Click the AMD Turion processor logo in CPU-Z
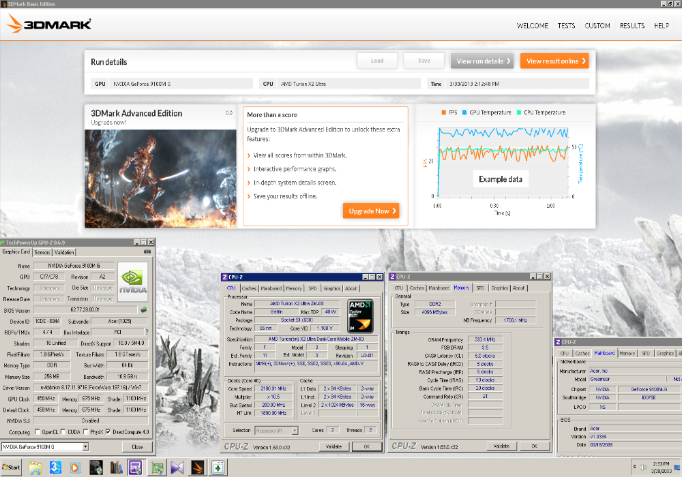This screenshot has width=682, height=477. coord(360,316)
